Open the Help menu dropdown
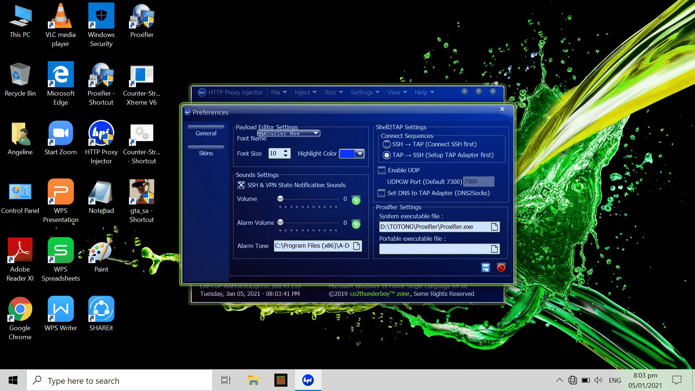 [x=424, y=92]
